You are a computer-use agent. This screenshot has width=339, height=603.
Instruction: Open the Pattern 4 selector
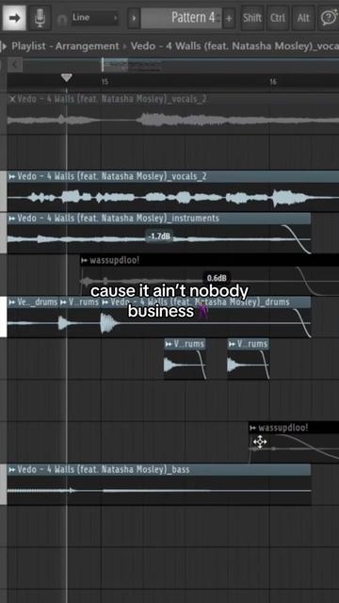(x=181, y=18)
